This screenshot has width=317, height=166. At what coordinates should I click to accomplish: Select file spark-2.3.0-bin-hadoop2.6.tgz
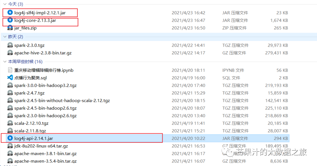pyautogui.click(x=45, y=116)
